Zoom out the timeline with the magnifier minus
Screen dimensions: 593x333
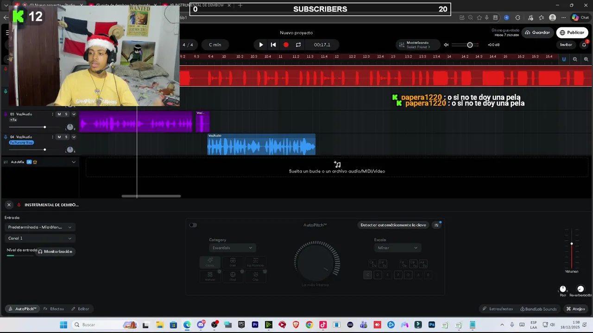[575, 59]
